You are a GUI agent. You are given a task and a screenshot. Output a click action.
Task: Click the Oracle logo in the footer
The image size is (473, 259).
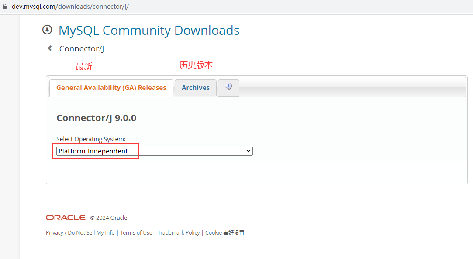pos(66,218)
